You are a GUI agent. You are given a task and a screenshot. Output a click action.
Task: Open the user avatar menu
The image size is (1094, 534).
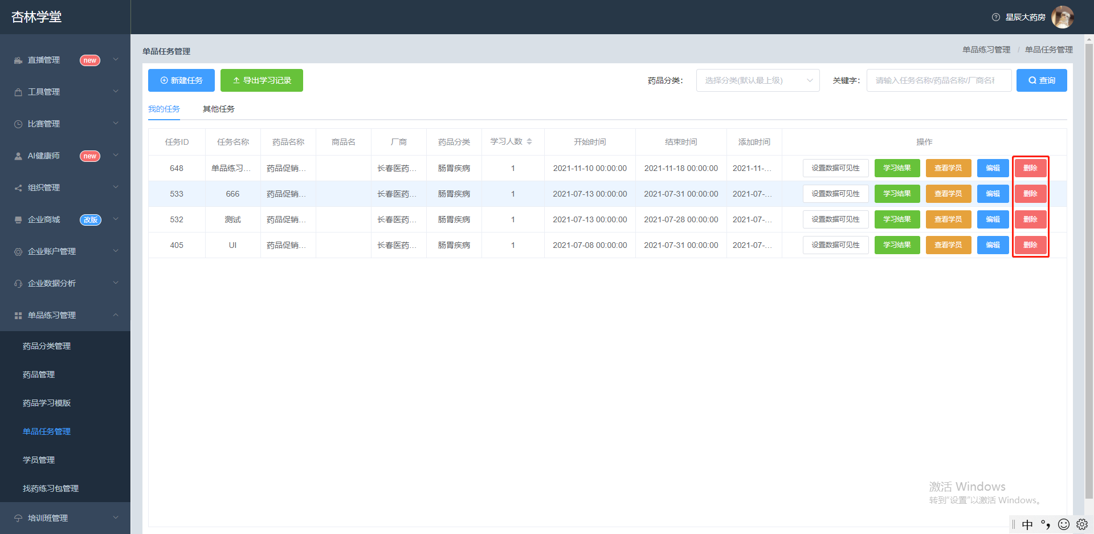click(1063, 17)
